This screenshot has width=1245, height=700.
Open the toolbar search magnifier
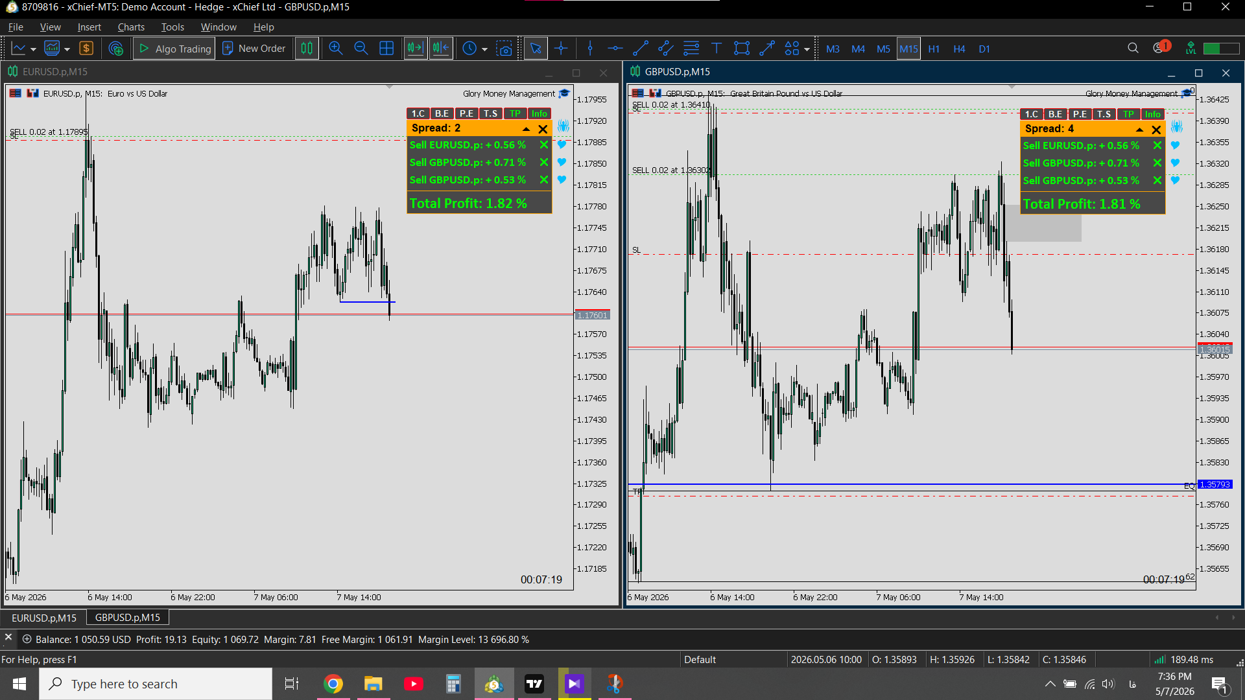(x=1133, y=48)
